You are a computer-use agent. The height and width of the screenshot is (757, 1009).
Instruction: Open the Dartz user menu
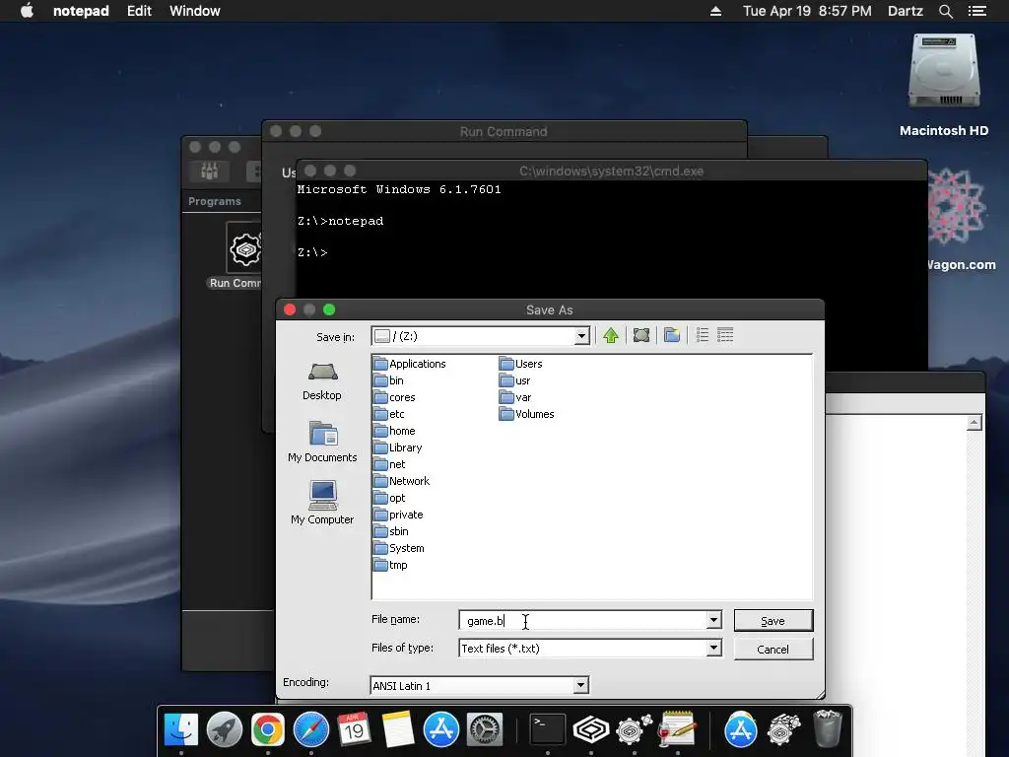(x=906, y=11)
